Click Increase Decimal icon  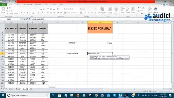click(x=92, y=13)
